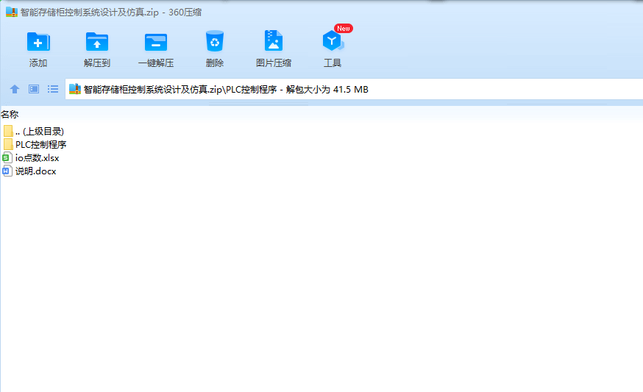The height and width of the screenshot is (392, 643).
Task: Click the Word document icon of 说明.docx
Action: (7, 171)
